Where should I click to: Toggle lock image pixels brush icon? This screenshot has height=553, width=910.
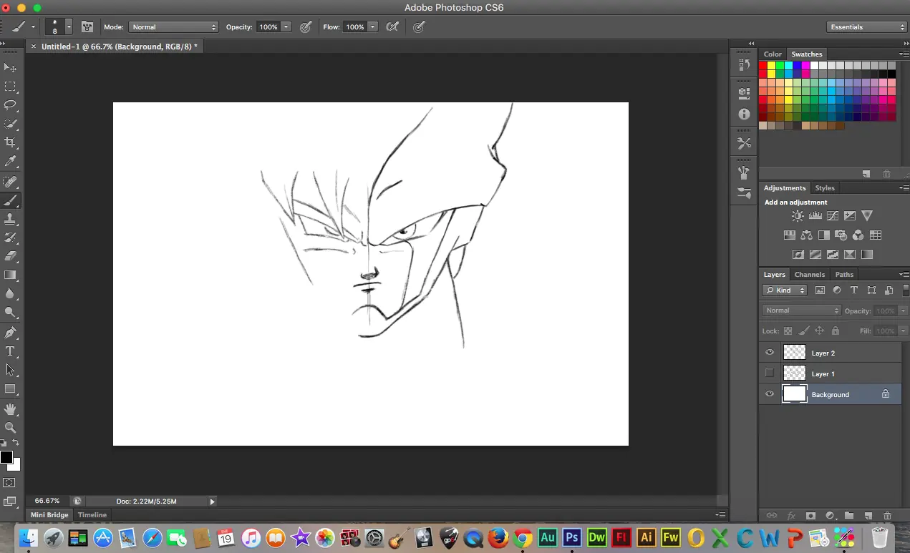(804, 331)
